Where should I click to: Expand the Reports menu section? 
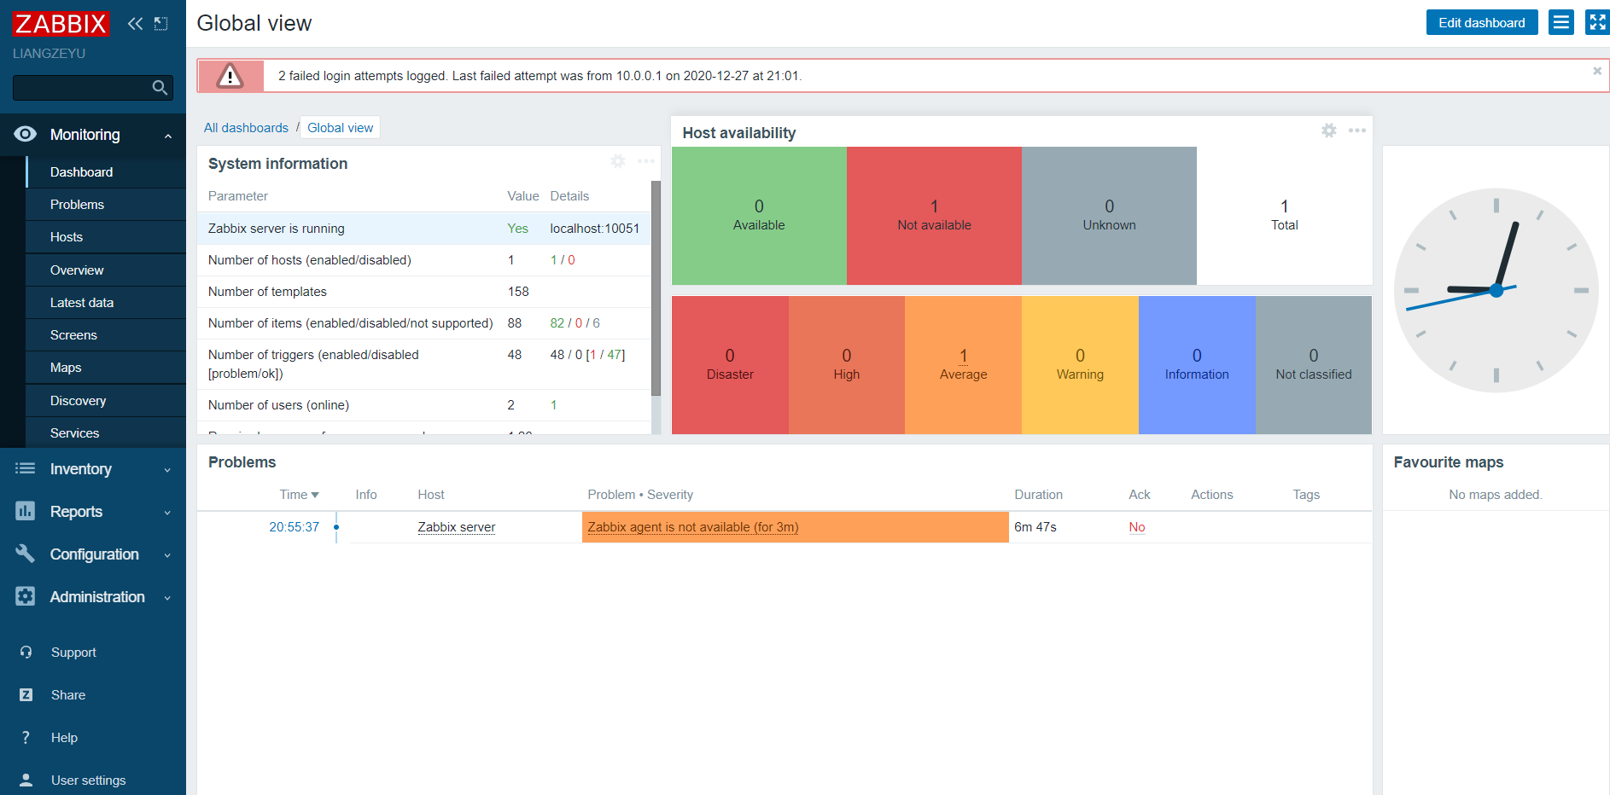coord(167,513)
